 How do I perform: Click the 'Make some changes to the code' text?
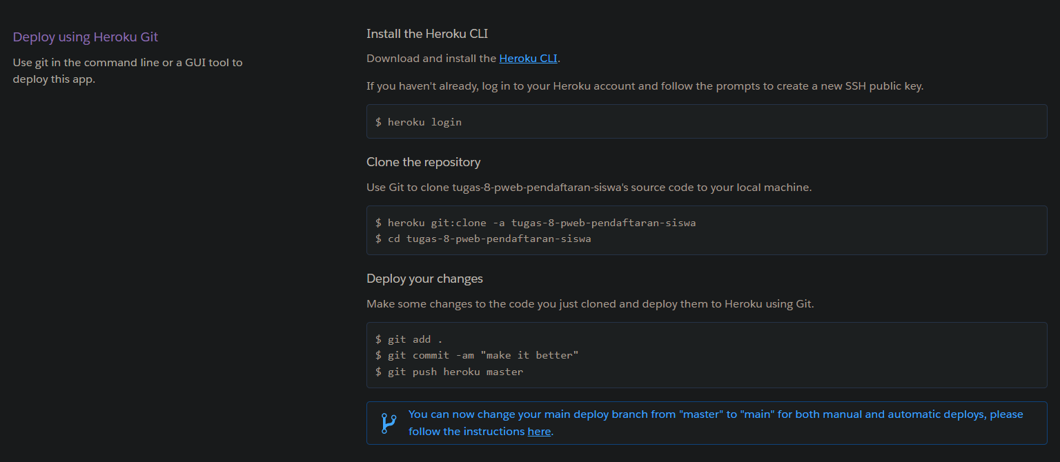point(590,304)
